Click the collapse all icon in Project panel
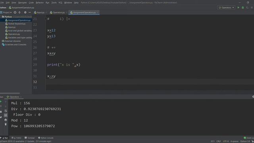 click(x=19, y=12)
